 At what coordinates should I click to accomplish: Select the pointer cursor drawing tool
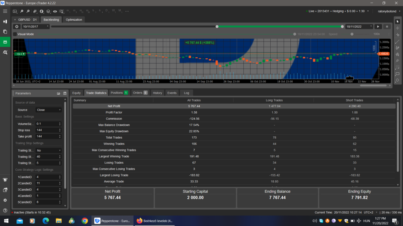(x=397, y=22)
